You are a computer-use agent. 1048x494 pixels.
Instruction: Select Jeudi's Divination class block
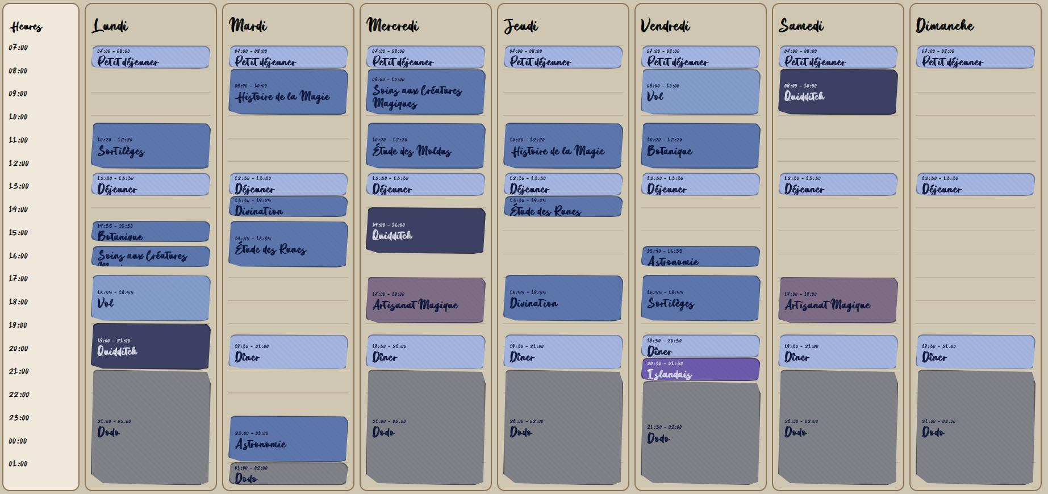click(x=563, y=298)
